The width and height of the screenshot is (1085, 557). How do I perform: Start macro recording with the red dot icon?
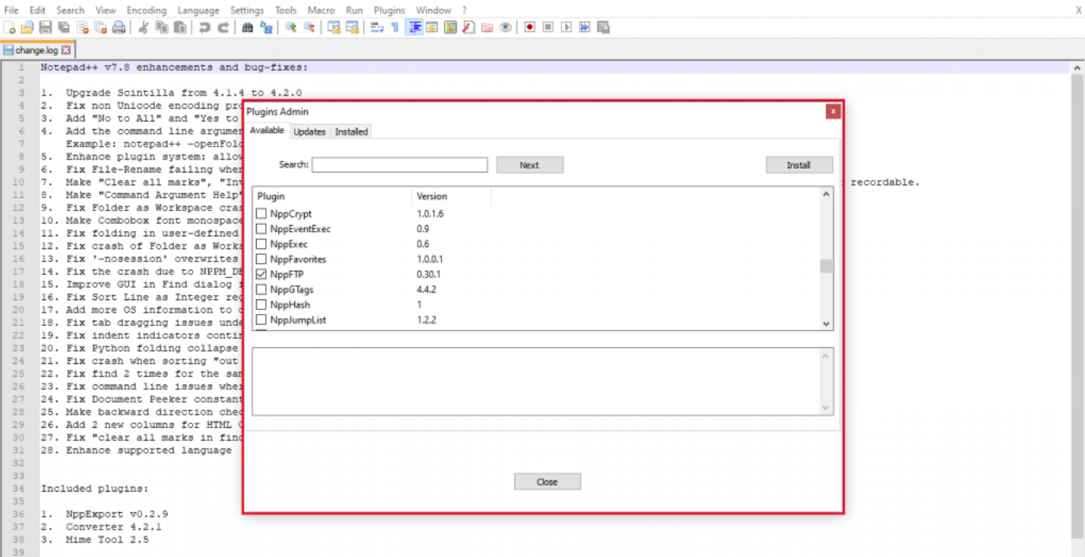coord(530,27)
